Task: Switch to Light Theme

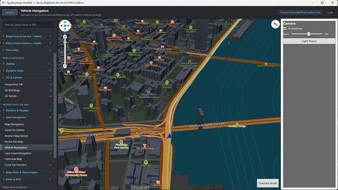Action: click(x=309, y=41)
